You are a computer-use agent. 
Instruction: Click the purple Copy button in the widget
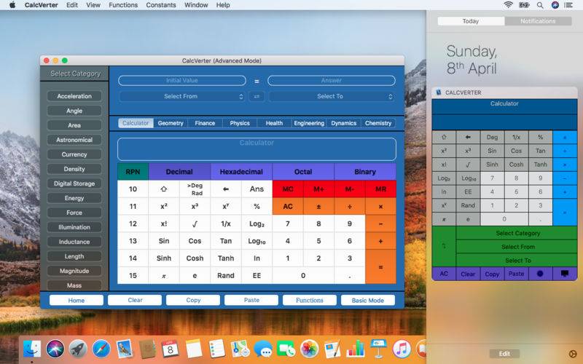pyautogui.click(x=492, y=274)
